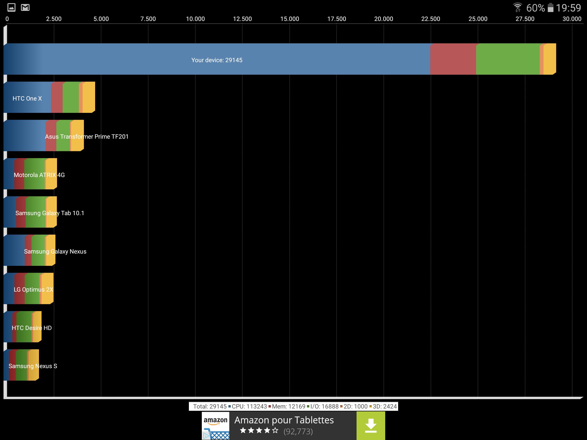Tap the star rating in the Amazon ad

tap(259, 431)
